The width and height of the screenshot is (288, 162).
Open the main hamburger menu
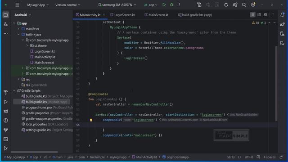pyautogui.click(x=17, y=5)
